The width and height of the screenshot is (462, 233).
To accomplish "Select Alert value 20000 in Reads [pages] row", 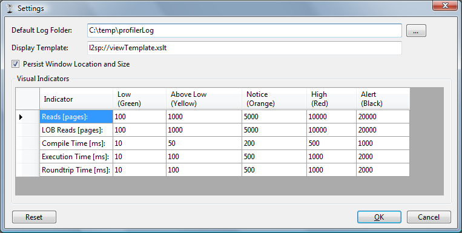I will click(x=383, y=117).
